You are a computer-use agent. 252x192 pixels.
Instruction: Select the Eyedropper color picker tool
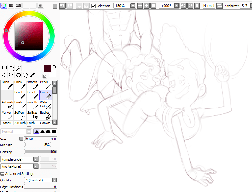tap(33, 75)
